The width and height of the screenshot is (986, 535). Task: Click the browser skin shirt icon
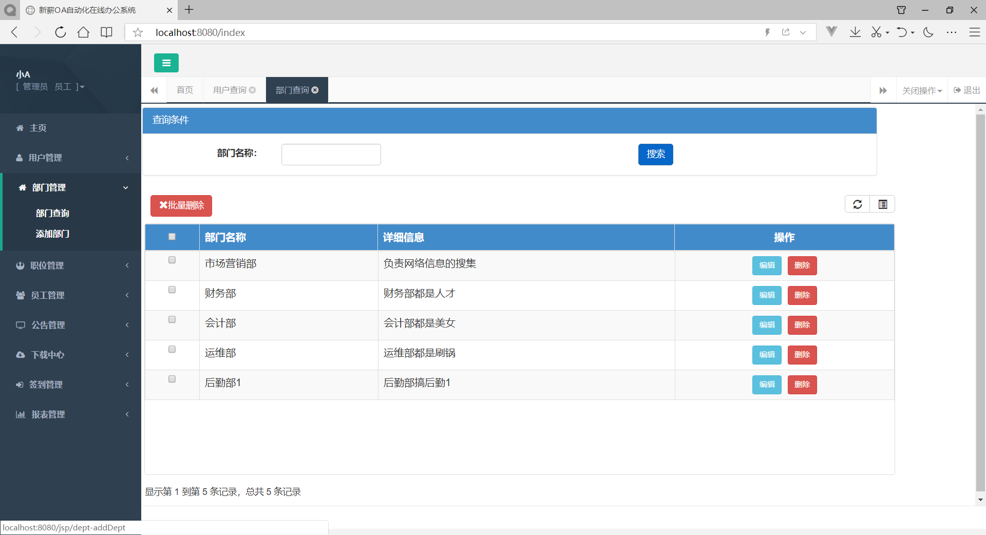[901, 10]
